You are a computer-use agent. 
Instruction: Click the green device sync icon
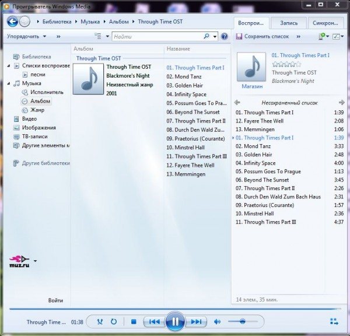(321, 36)
